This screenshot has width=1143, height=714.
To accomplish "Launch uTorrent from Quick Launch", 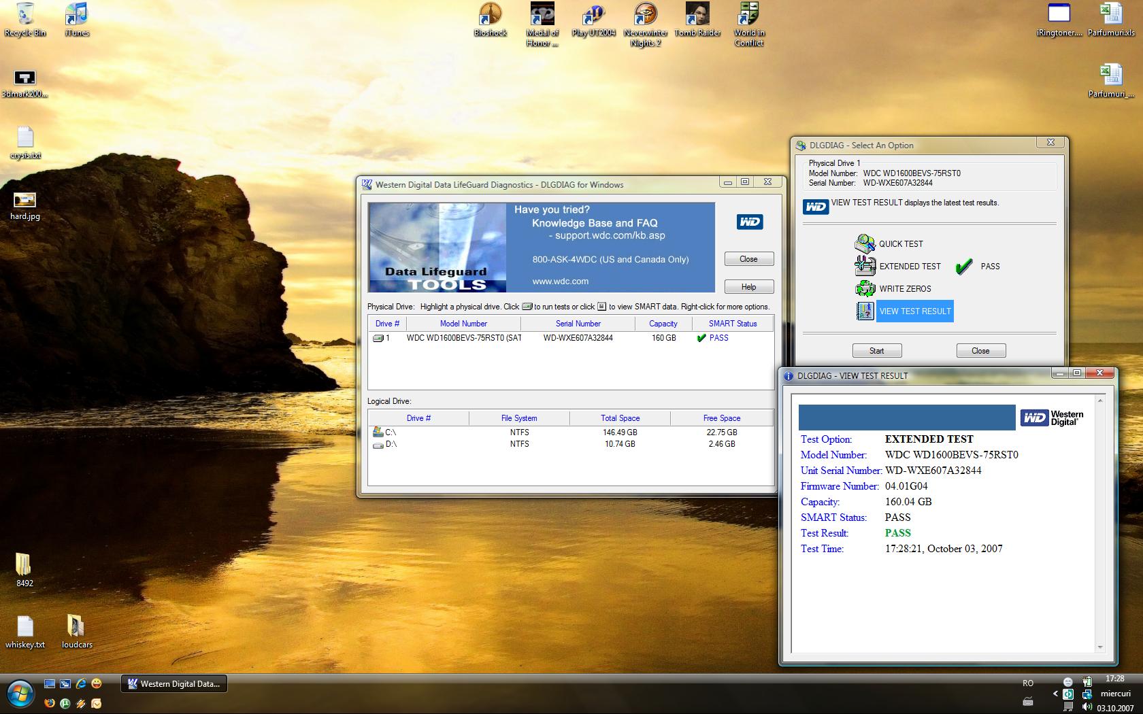I will [x=65, y=703].
